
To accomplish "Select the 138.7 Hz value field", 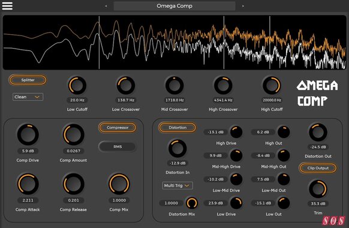I will (126, 100).
